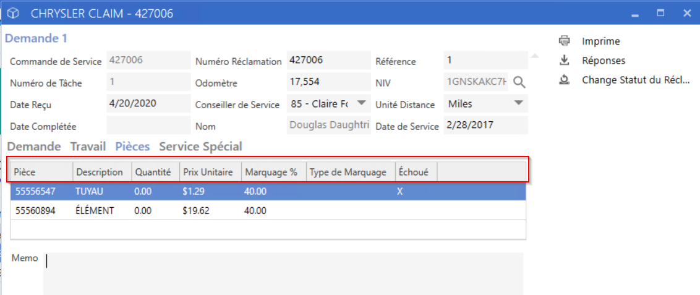Click the Numéro Réclamation field
The height and width of the screenshot is (295, 700).
[328, 60]
